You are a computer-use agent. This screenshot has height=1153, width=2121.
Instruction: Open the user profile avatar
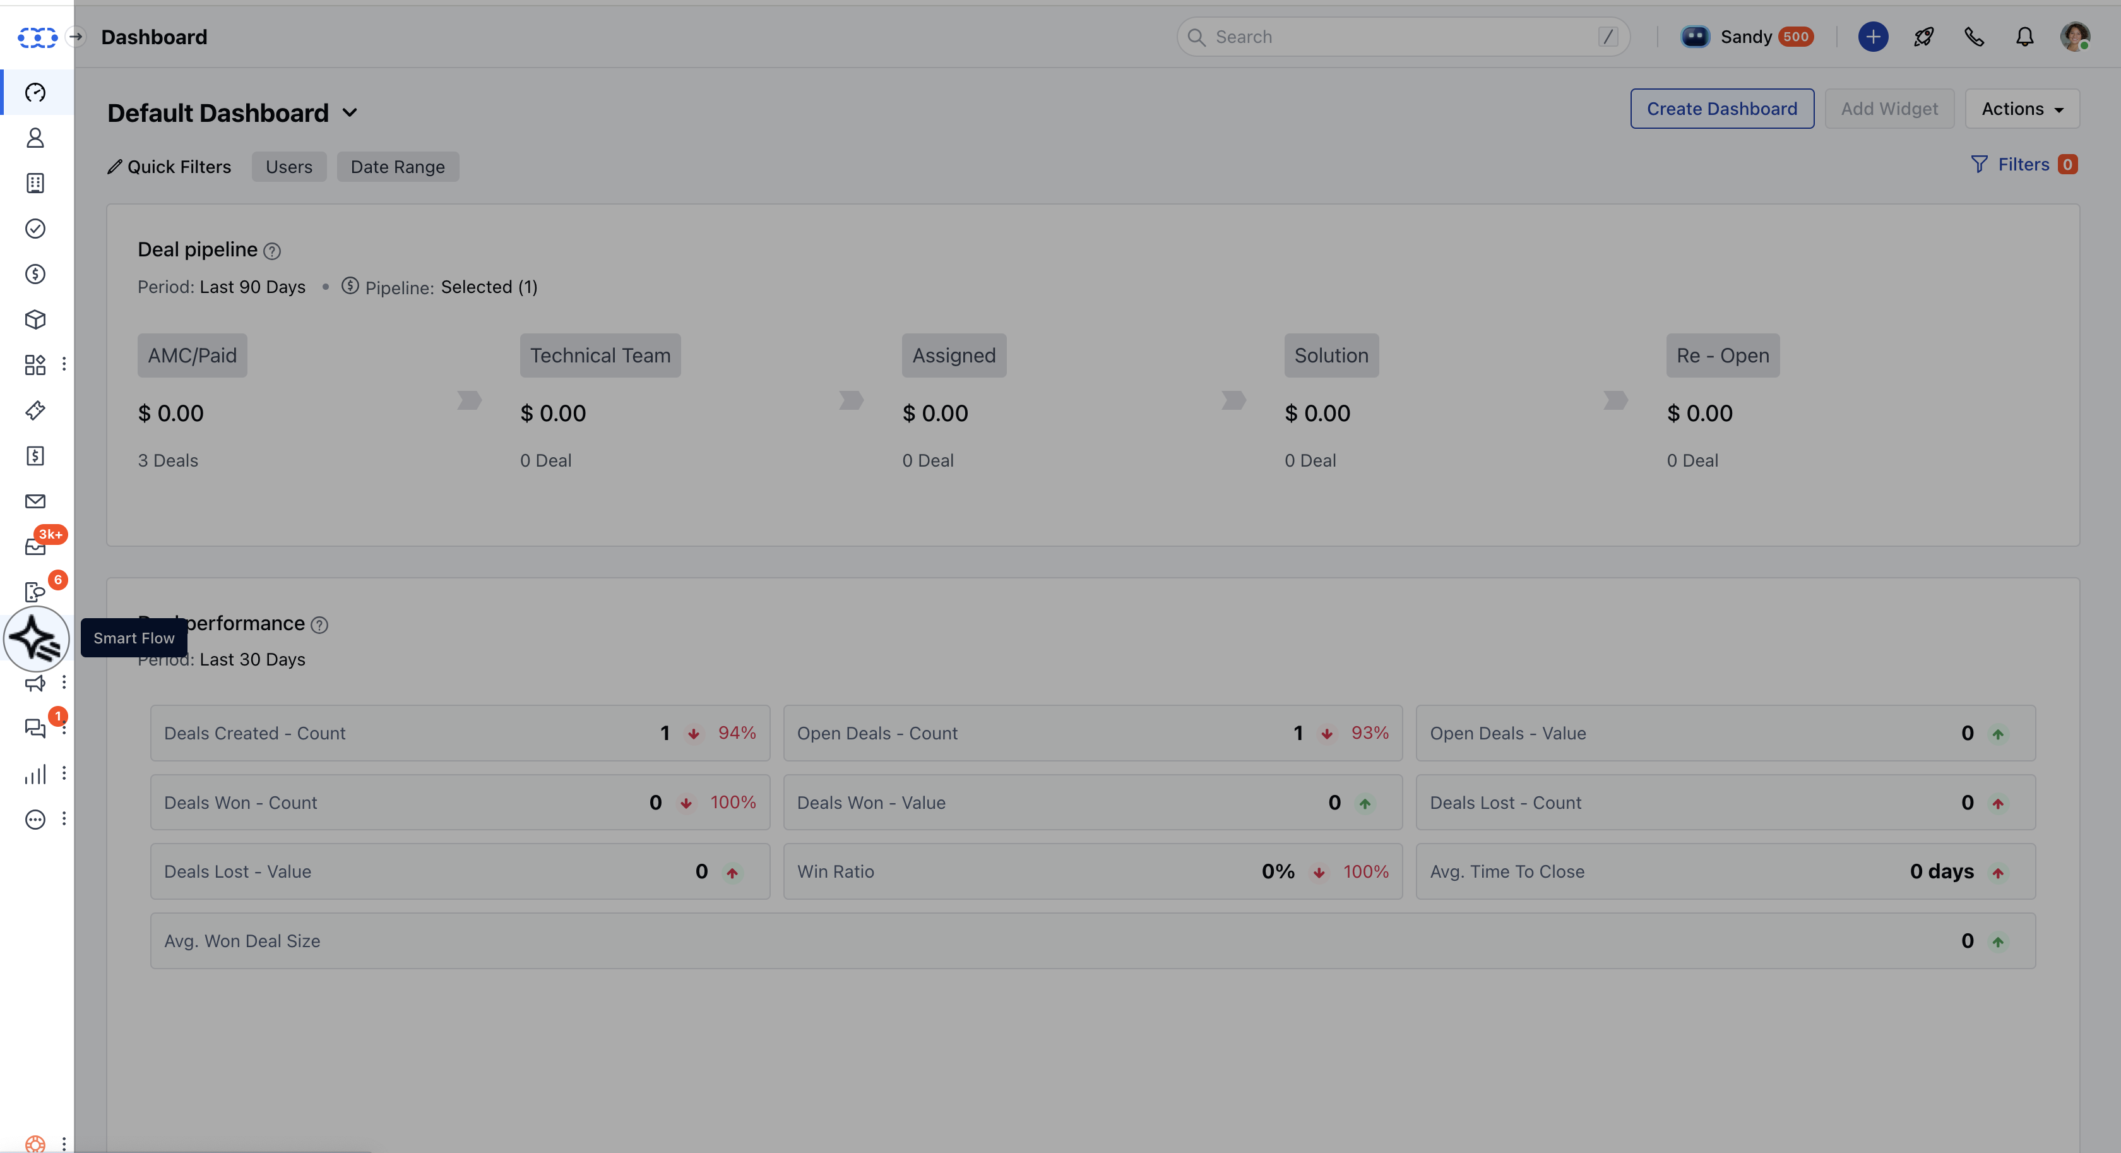[2074, 37]
